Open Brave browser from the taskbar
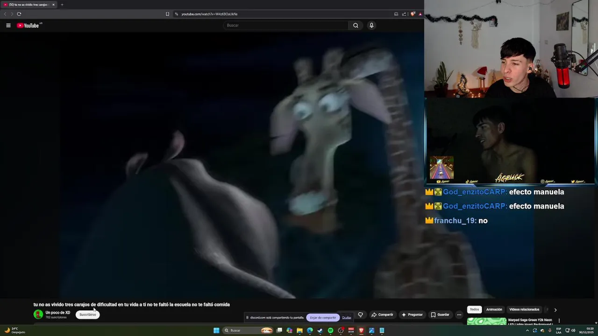 (361, 330)
